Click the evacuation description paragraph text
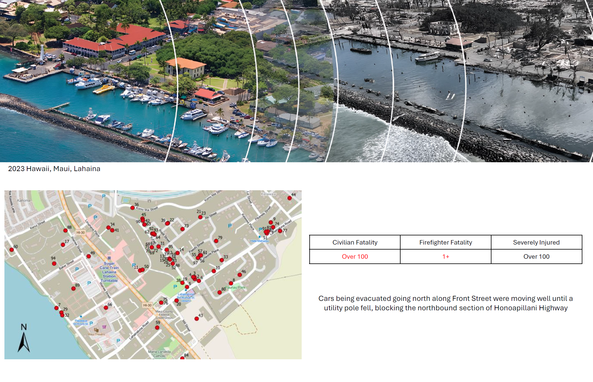This screenshot has width=593, height=382. coord(445,303)
